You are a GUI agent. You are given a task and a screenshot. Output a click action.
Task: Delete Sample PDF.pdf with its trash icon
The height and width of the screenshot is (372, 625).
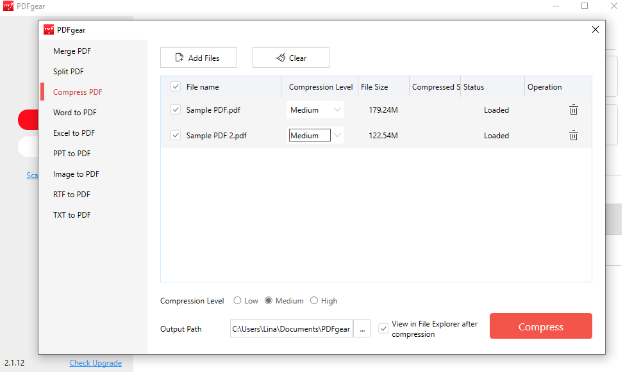coord(573,110)
